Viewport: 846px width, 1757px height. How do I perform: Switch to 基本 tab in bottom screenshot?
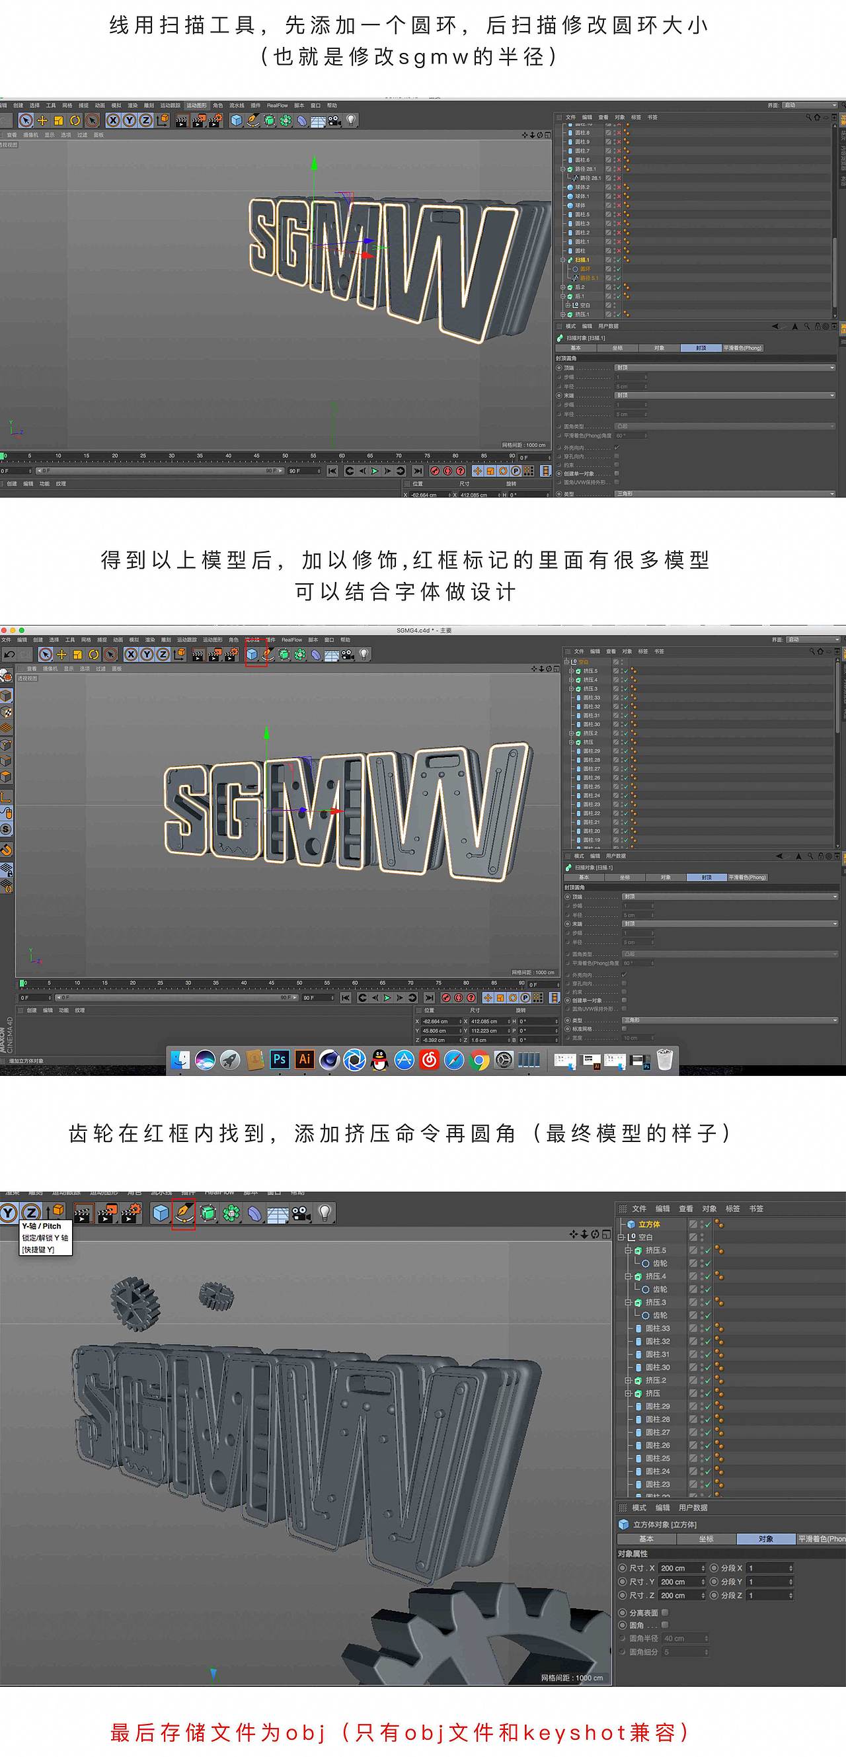pyautogui.click(x=646, y=1539)
